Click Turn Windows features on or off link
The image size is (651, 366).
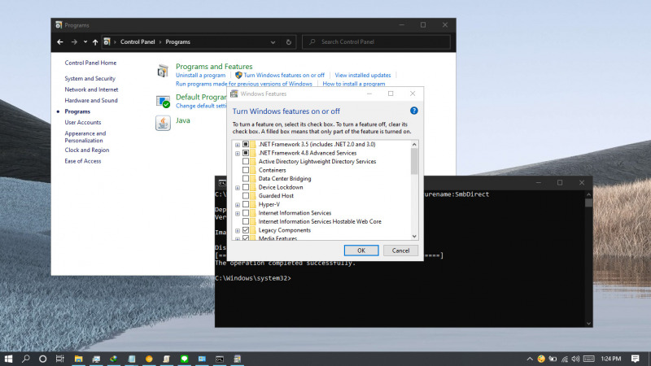(284, 75)
